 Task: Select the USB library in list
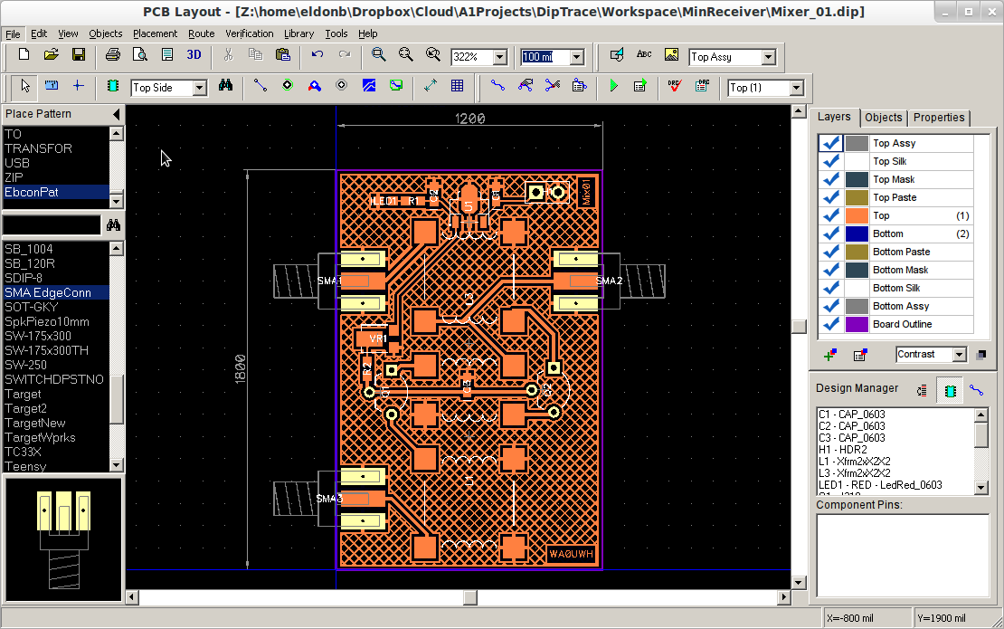click(x=56, y=163)
